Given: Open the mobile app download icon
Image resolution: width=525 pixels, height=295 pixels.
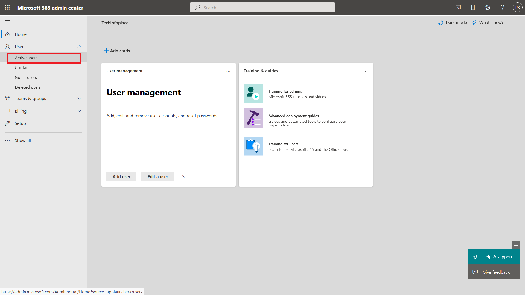Looking at the screenshot, I should [473, 7].
